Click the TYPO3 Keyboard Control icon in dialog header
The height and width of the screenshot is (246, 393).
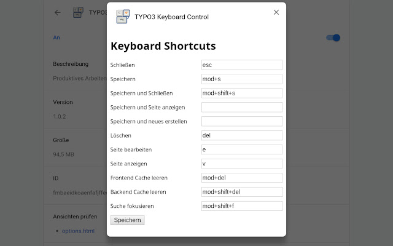[123, 17]
